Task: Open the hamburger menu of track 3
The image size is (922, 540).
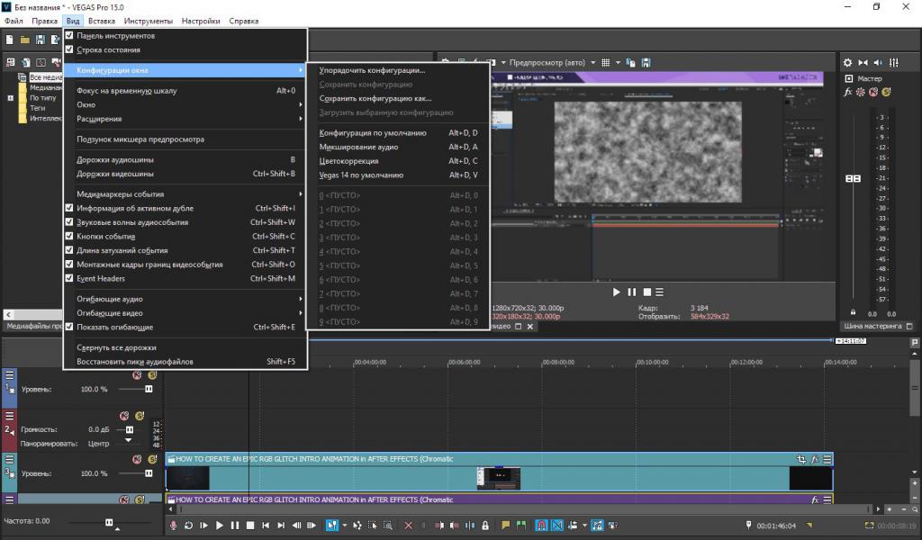Action: pyautogui.click(x=10, y=458)
